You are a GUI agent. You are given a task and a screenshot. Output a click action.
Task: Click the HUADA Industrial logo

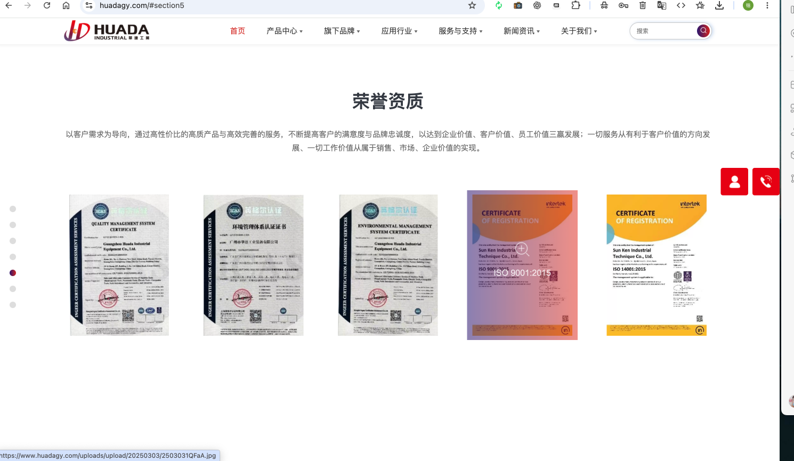[x=107, y=31]
